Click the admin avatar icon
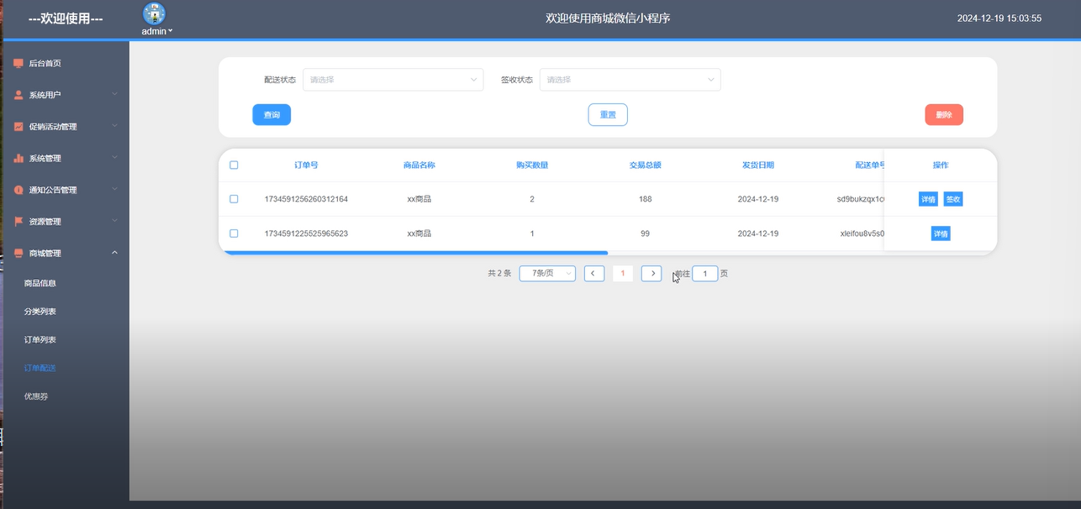The width and height of the screenshot is (1081, 509). [154, 13]
